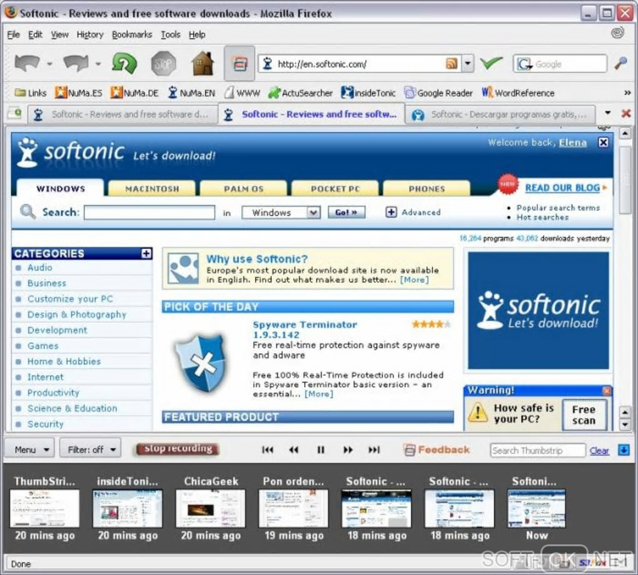Click the Free scan button

point(584,415)
